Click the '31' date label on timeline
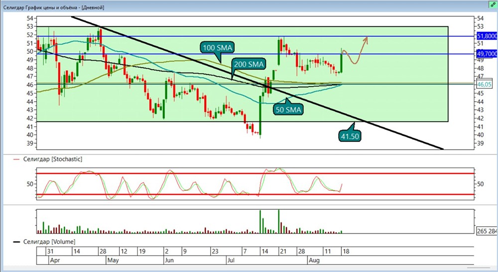 pos(50,252)
